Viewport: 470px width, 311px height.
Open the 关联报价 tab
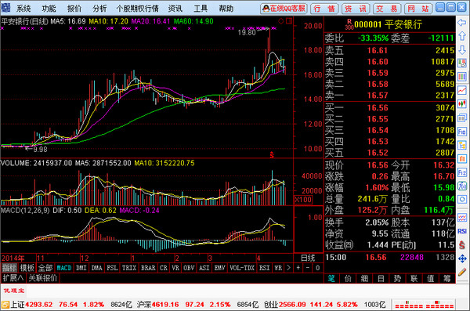tap(43, 278)
